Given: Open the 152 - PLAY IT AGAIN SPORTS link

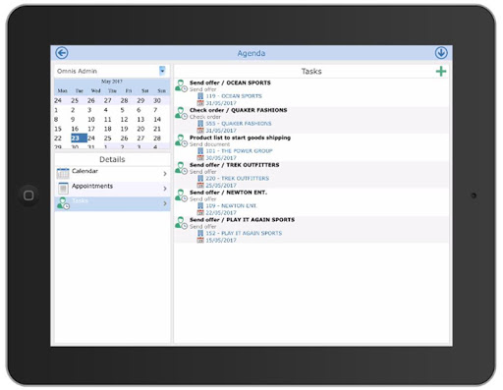Looking at the screenshot, I should pyautogui.click(x=244, y=233).
